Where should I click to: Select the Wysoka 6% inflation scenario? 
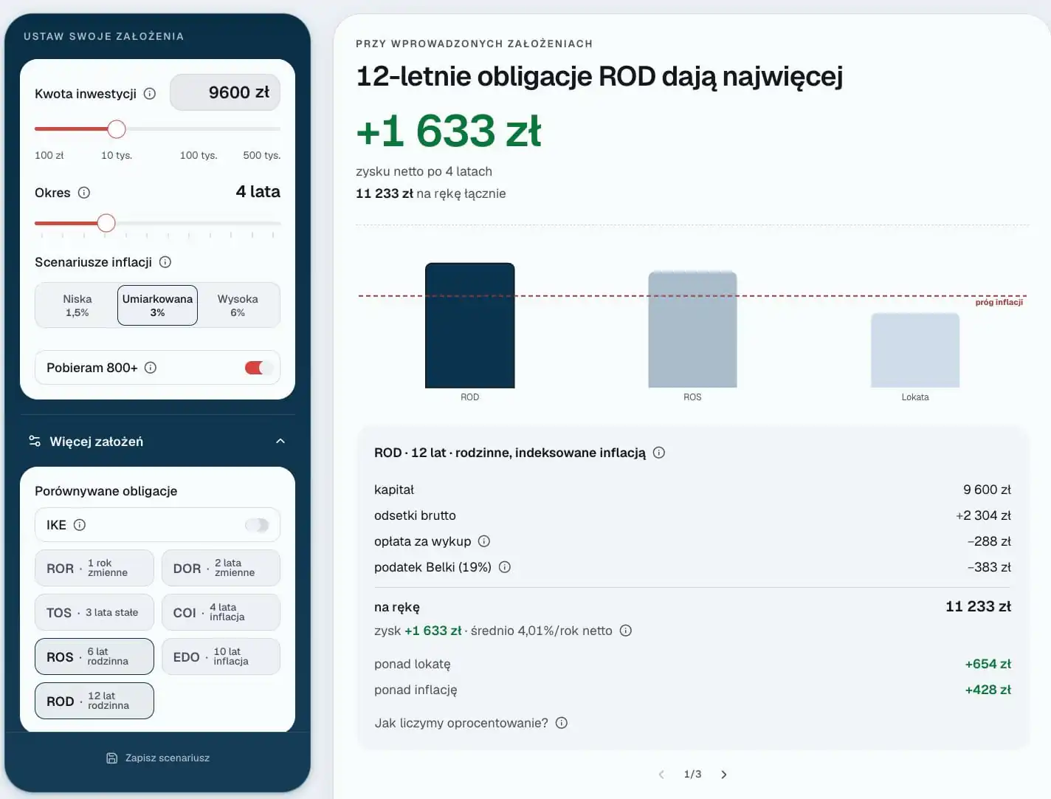(x=238, y=305)
